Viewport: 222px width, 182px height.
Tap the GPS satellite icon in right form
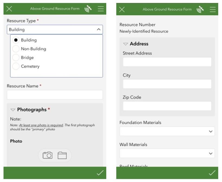pos(200,9)
